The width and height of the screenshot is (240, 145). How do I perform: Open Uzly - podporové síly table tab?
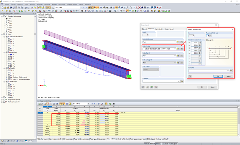(55, 139)
